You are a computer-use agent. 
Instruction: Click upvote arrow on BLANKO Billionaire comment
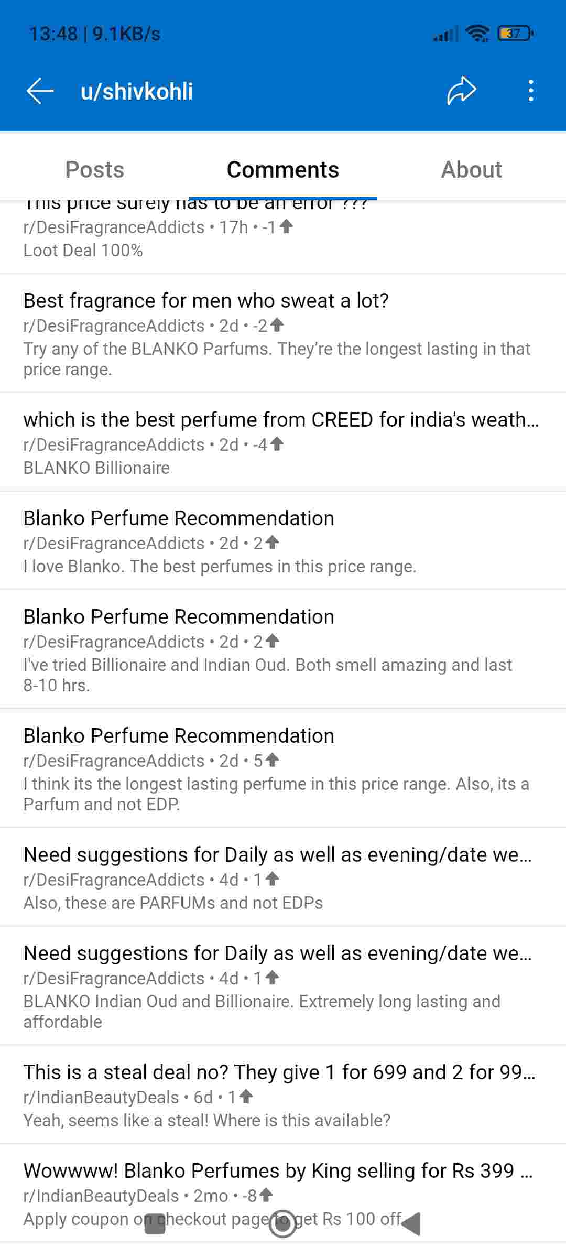(277, 444)
